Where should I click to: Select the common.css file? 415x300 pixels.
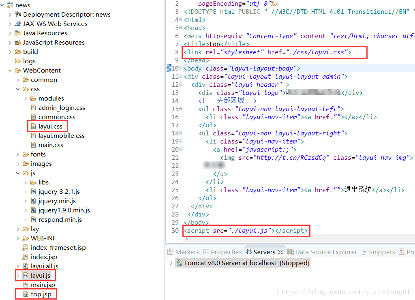(x=57, y=117)
